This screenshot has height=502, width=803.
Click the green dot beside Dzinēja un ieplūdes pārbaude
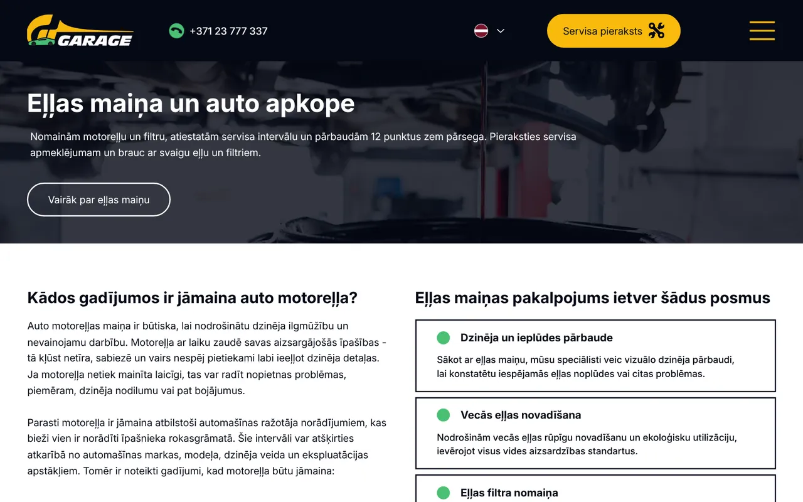[444, 338]
